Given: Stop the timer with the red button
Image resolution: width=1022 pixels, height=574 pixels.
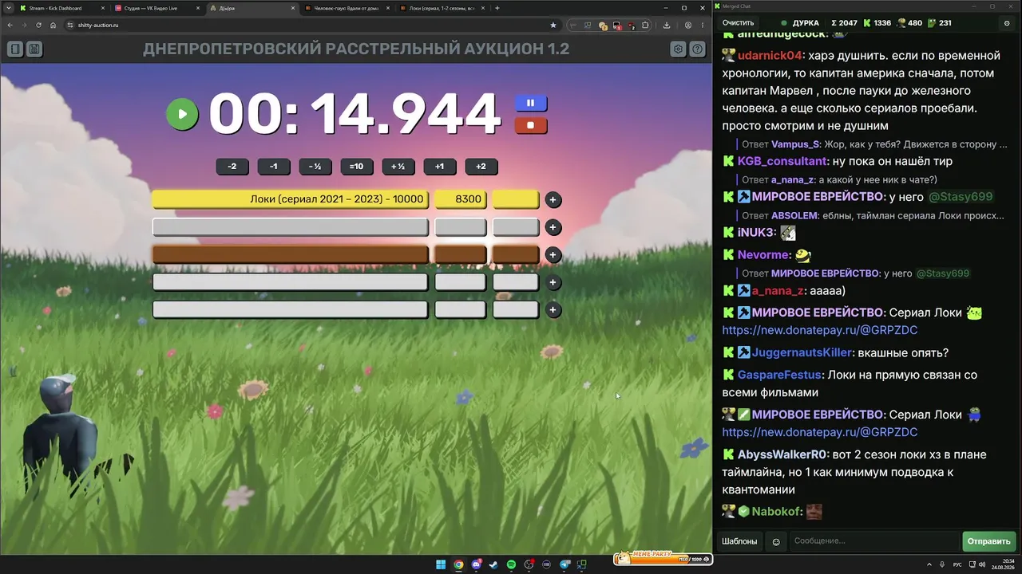Looking at the screenshot, I should coord(530,125).
